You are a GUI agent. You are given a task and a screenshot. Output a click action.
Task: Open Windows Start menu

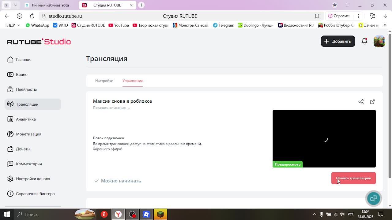coord(7,214)
